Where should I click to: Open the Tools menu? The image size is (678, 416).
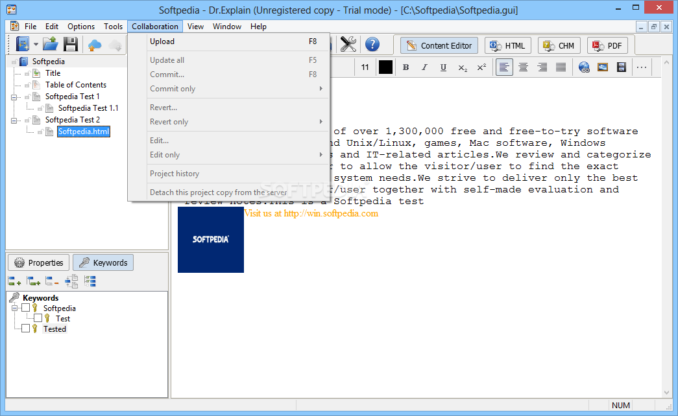(x=114, y=27)
